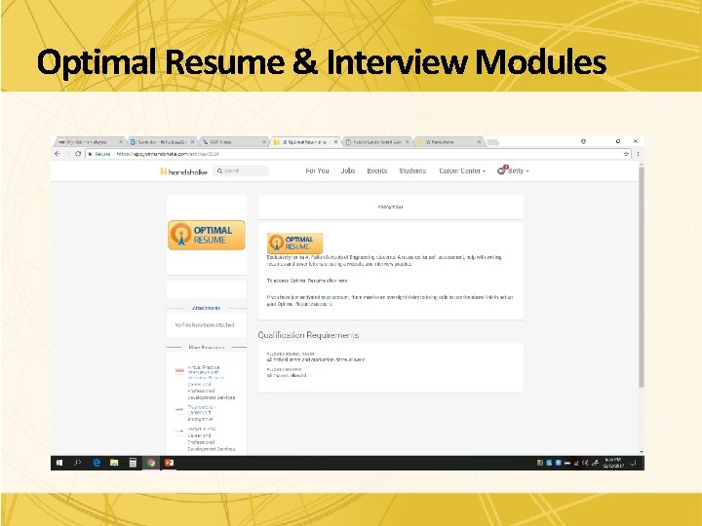The height and width of the screenshot is (526, 702).
Task: Close the Optimal Resume browser tab
Action: click(335, 142)
